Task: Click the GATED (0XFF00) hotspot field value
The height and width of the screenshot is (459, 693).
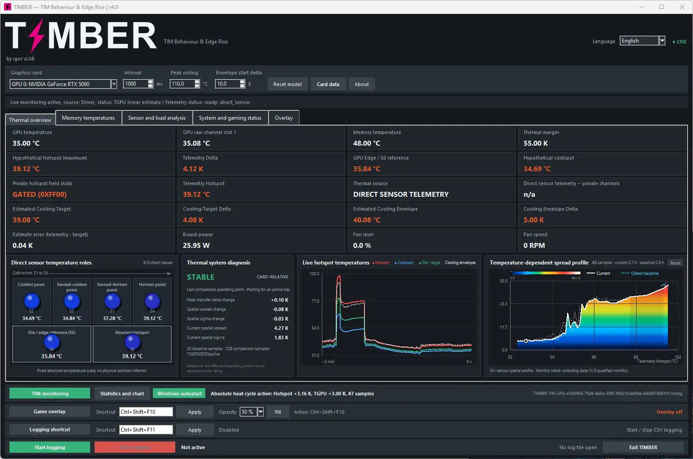Action: pyautogui.click(x=39, y=195)
